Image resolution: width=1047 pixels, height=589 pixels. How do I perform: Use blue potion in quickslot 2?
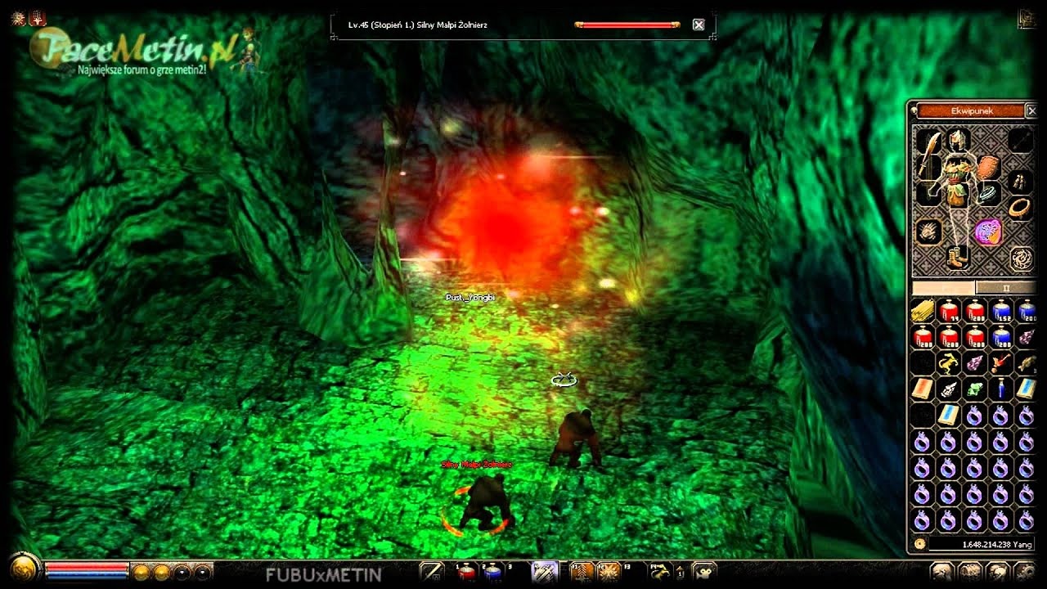pyautogui.click(x=493, y=573)
